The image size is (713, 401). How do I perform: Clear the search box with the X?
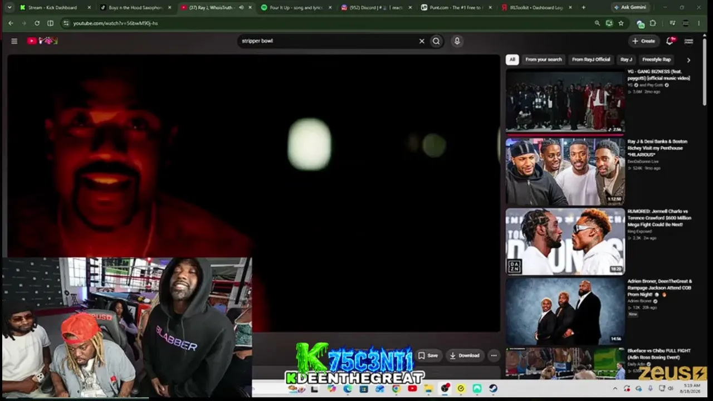(422, 41)
